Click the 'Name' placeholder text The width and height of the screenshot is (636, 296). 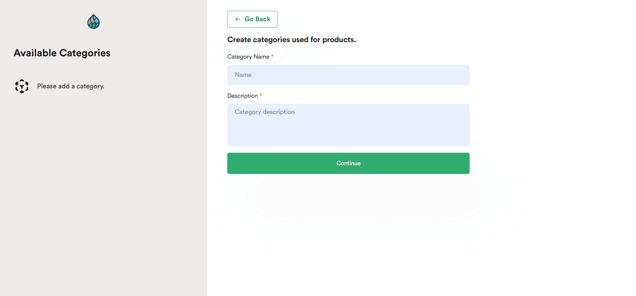pyautogui.click(x=243, y=75)
